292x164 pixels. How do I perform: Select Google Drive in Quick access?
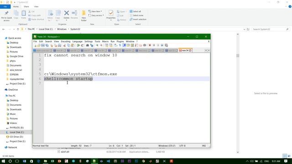(16, 56)
